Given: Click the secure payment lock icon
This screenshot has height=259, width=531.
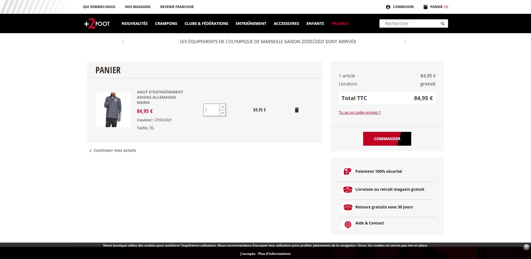Looking at the screenshot, I should 347,171.
